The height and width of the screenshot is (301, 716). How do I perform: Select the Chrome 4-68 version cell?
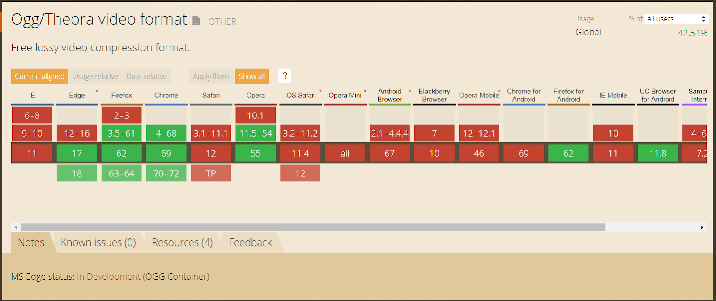(x=166, y=133)
